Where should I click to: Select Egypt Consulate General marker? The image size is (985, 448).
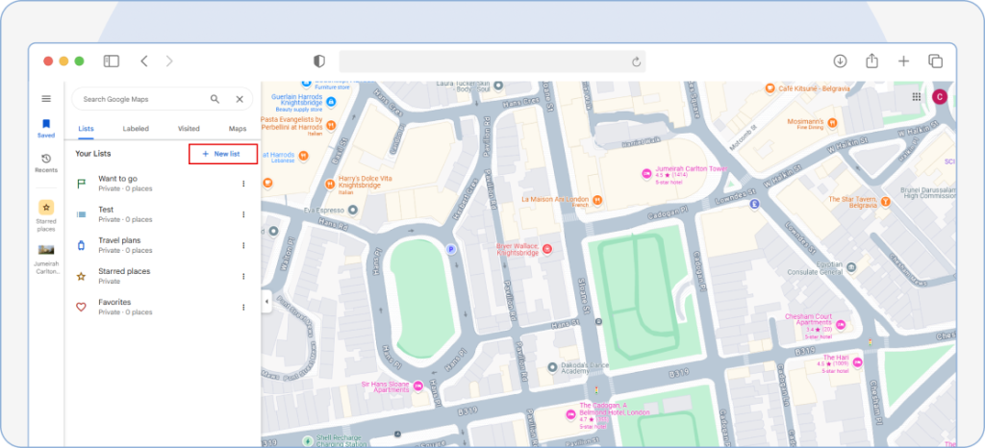[851, 268]
